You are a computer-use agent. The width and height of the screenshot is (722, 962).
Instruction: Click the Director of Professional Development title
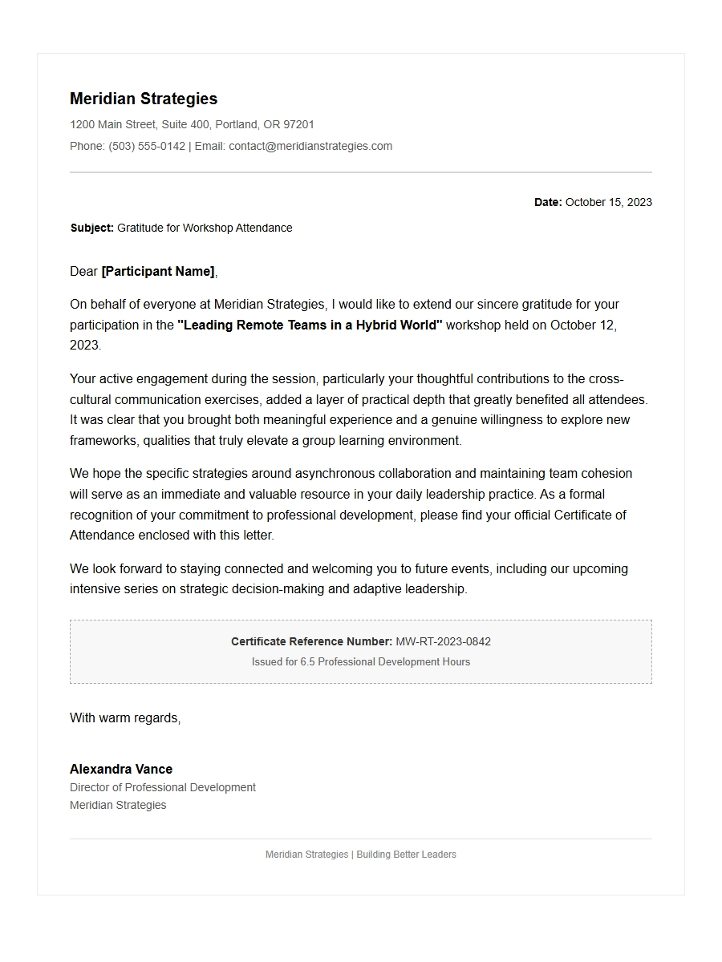[x=163, y=787]
